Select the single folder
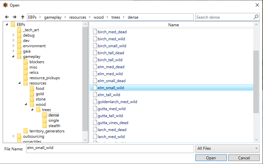This screenshot has height=164, width=263. (54, 120)
